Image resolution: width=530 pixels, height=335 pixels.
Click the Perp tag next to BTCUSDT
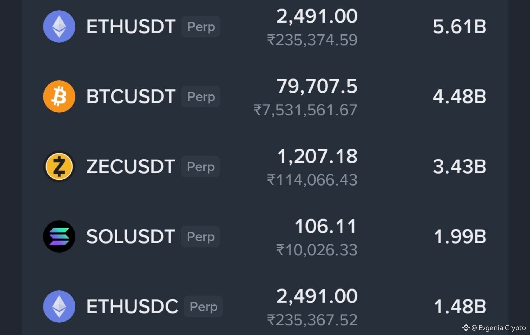click(201, 96)
